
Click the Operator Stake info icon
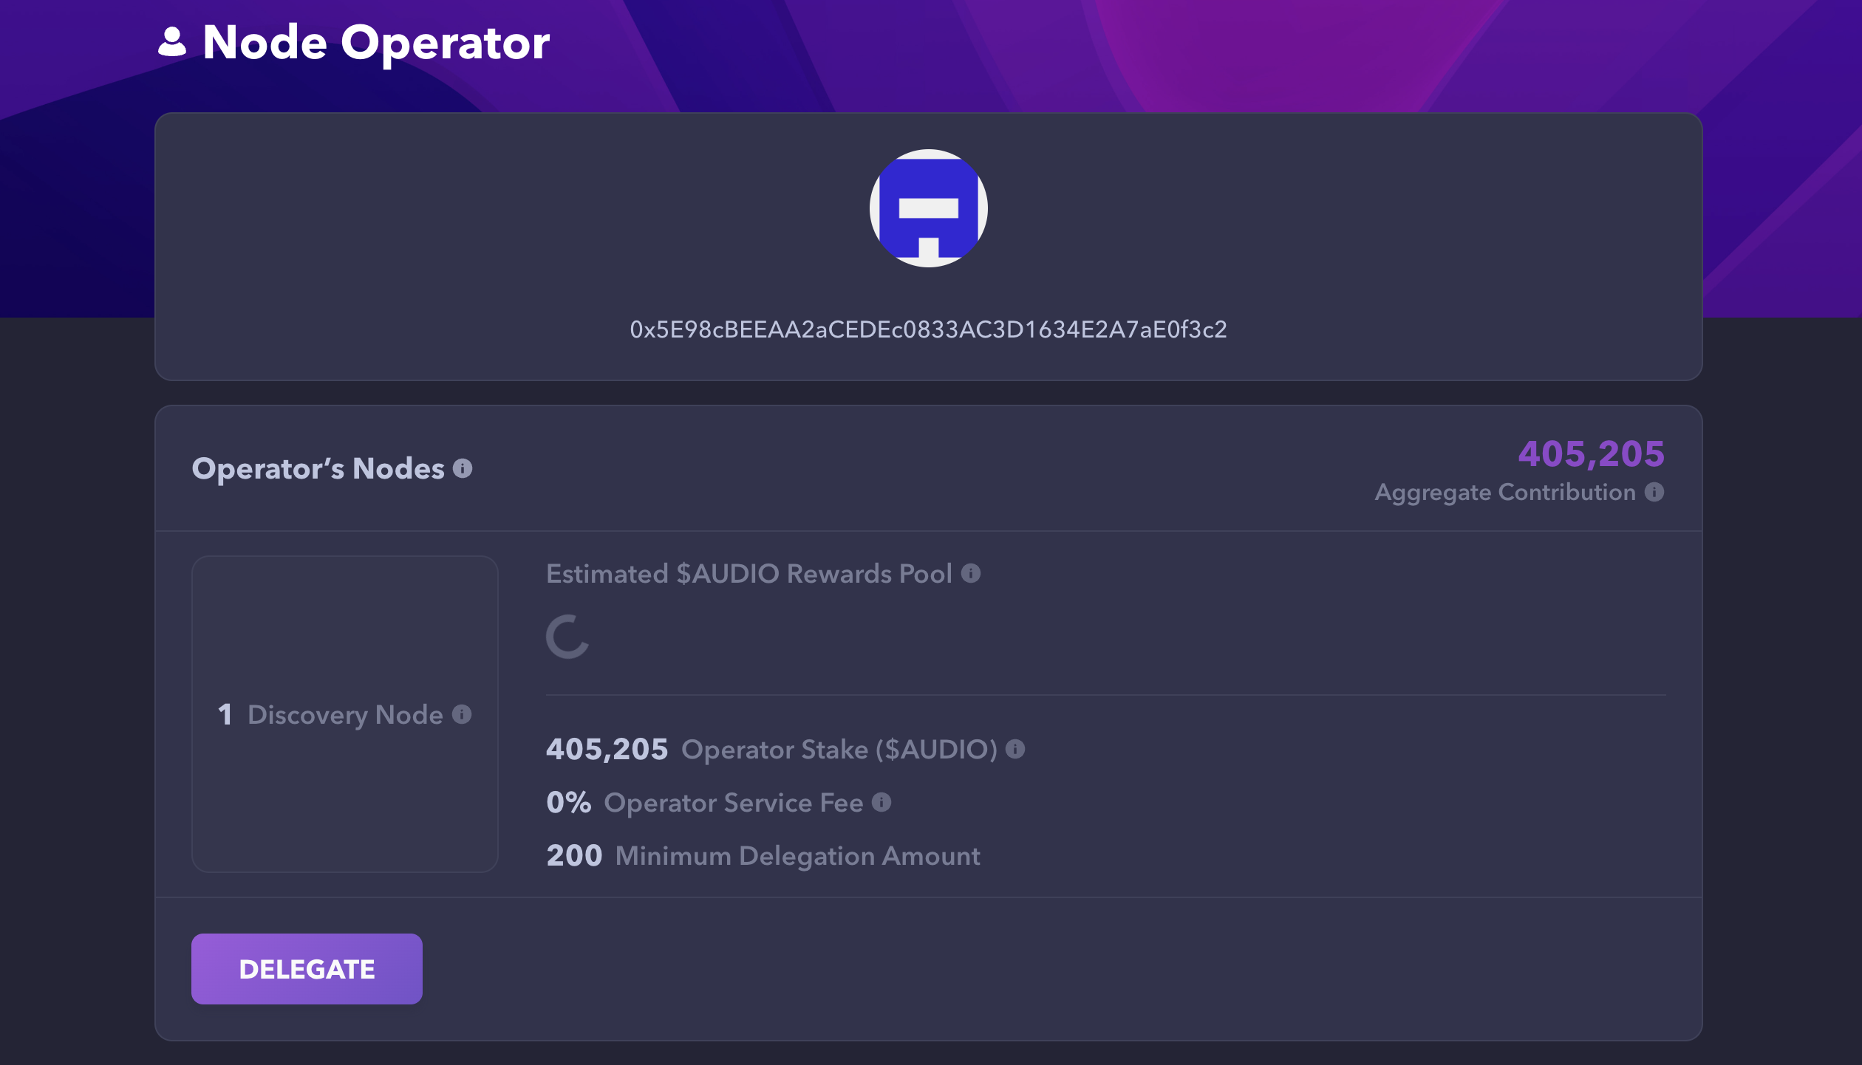click(x=1015, y=749)
